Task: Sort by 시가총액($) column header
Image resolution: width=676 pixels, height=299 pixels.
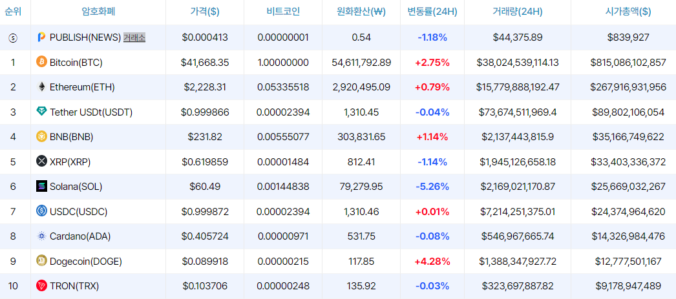Action: (628, 12)
